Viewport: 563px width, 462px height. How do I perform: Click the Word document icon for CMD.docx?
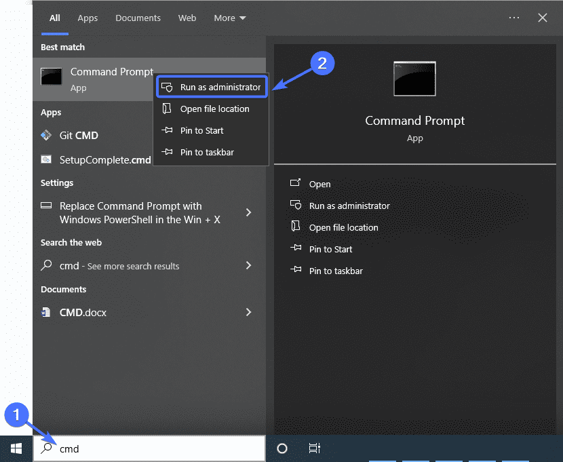tap(45, 312)
